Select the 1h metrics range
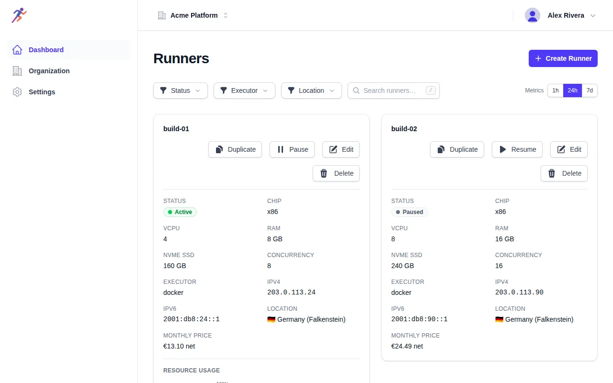The height and width of the screenshot is (383, 613). [556, 90]
